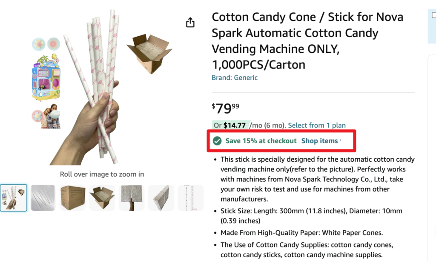Click the green checkmark savings icon
The image size is (436, 261).
(x=217, y=141)
